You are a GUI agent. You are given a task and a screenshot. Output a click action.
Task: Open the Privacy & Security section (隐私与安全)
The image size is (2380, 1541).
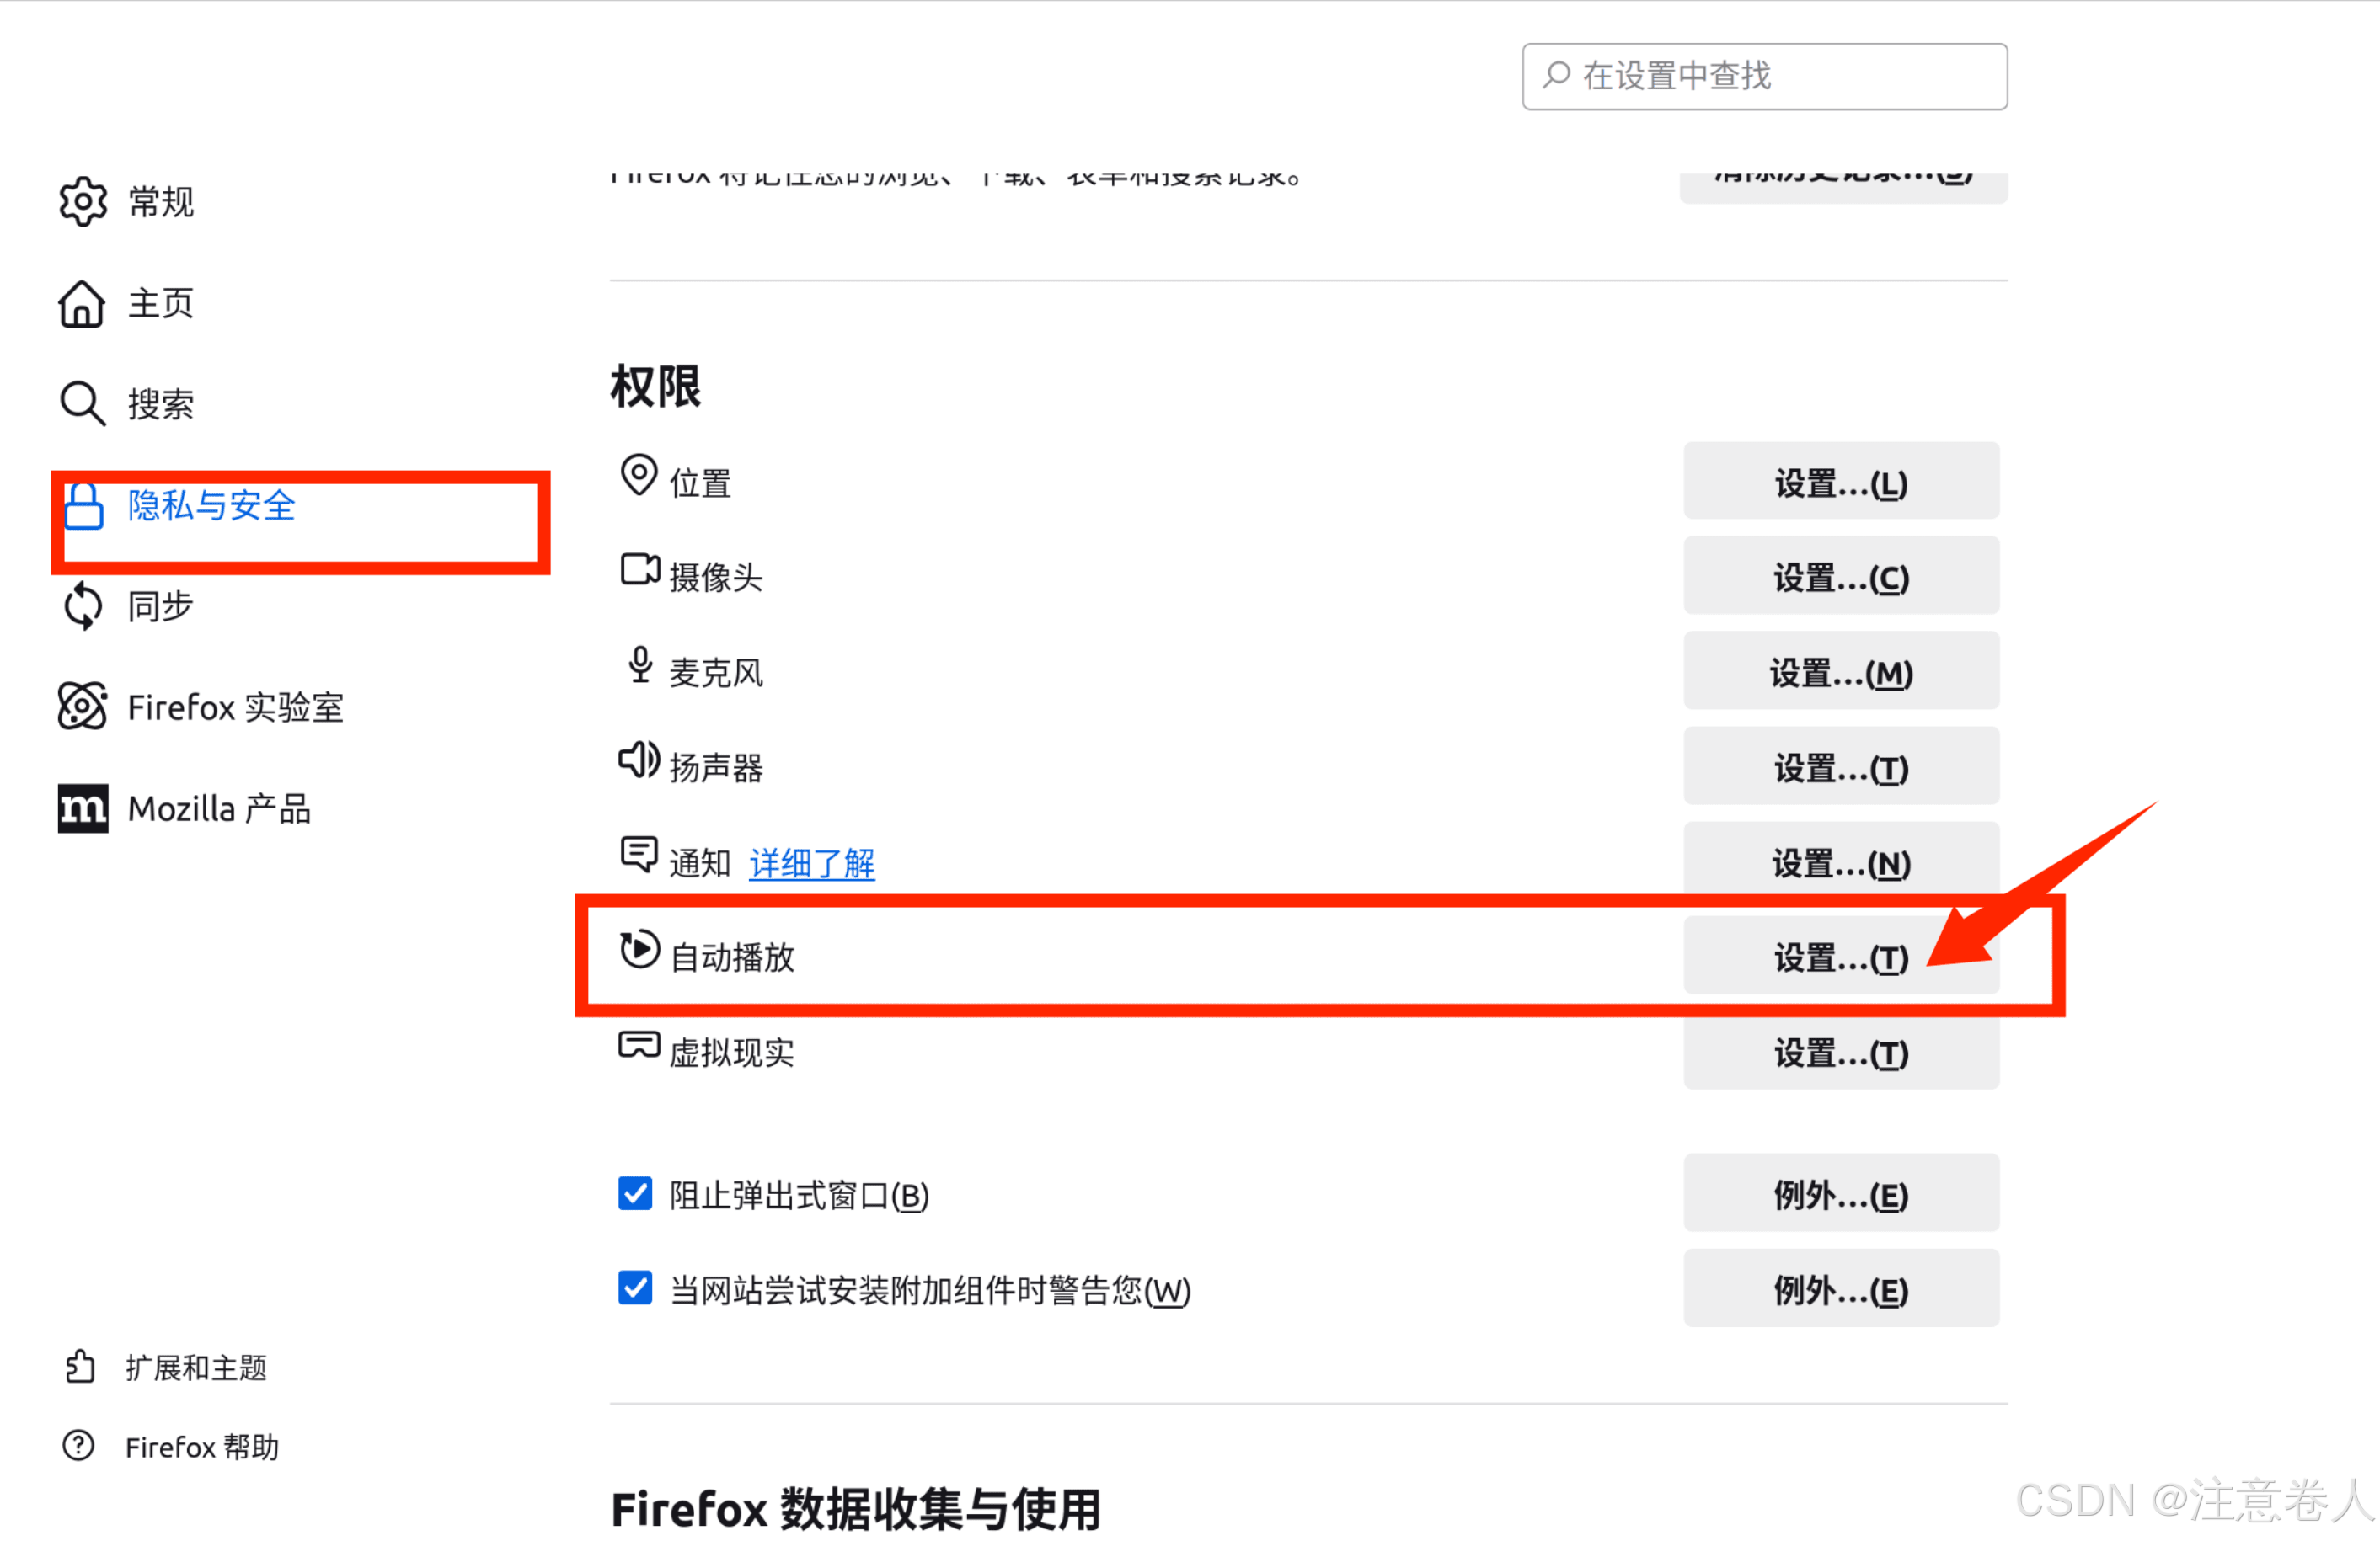211,506
